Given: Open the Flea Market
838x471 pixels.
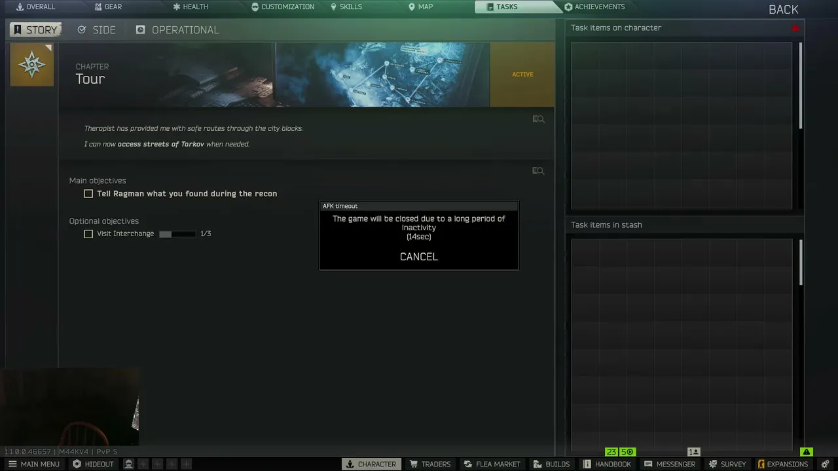Looking at the screenshot, I should [x=492, y=464].
